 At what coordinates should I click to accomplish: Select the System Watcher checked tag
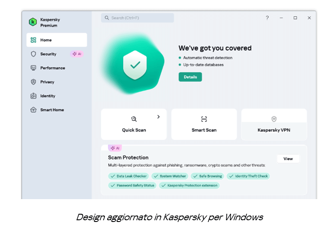click(170, 176)
